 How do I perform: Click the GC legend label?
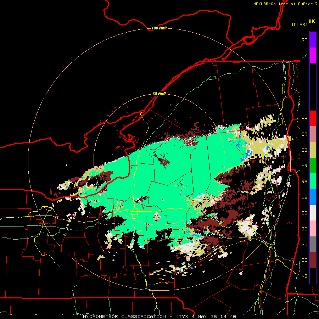tap(304, 245)
